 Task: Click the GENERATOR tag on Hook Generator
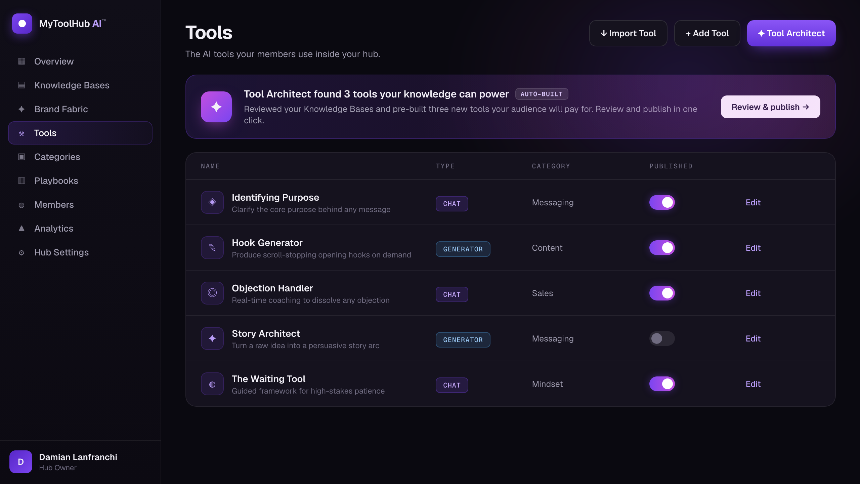[x=463, y=249]
